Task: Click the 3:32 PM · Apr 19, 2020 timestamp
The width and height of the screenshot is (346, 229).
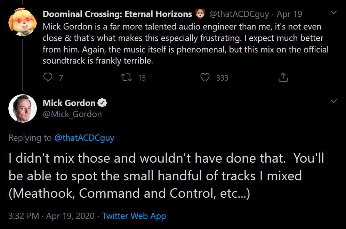Action: pyautogui.click(x=51, y=216)
